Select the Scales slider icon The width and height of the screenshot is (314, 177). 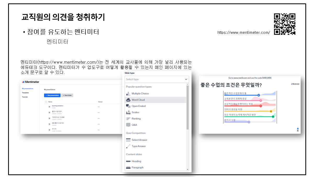(128, 112)
